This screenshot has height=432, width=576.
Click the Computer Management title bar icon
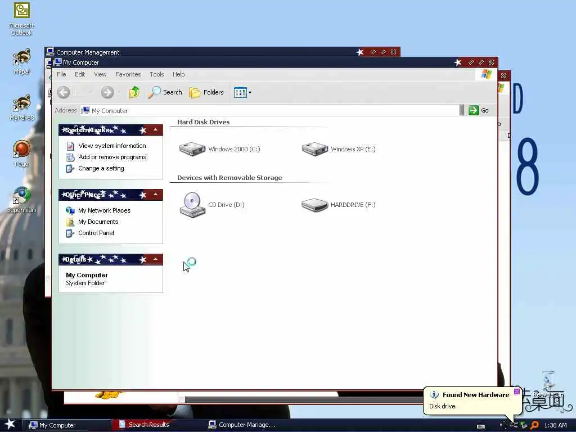50,51
